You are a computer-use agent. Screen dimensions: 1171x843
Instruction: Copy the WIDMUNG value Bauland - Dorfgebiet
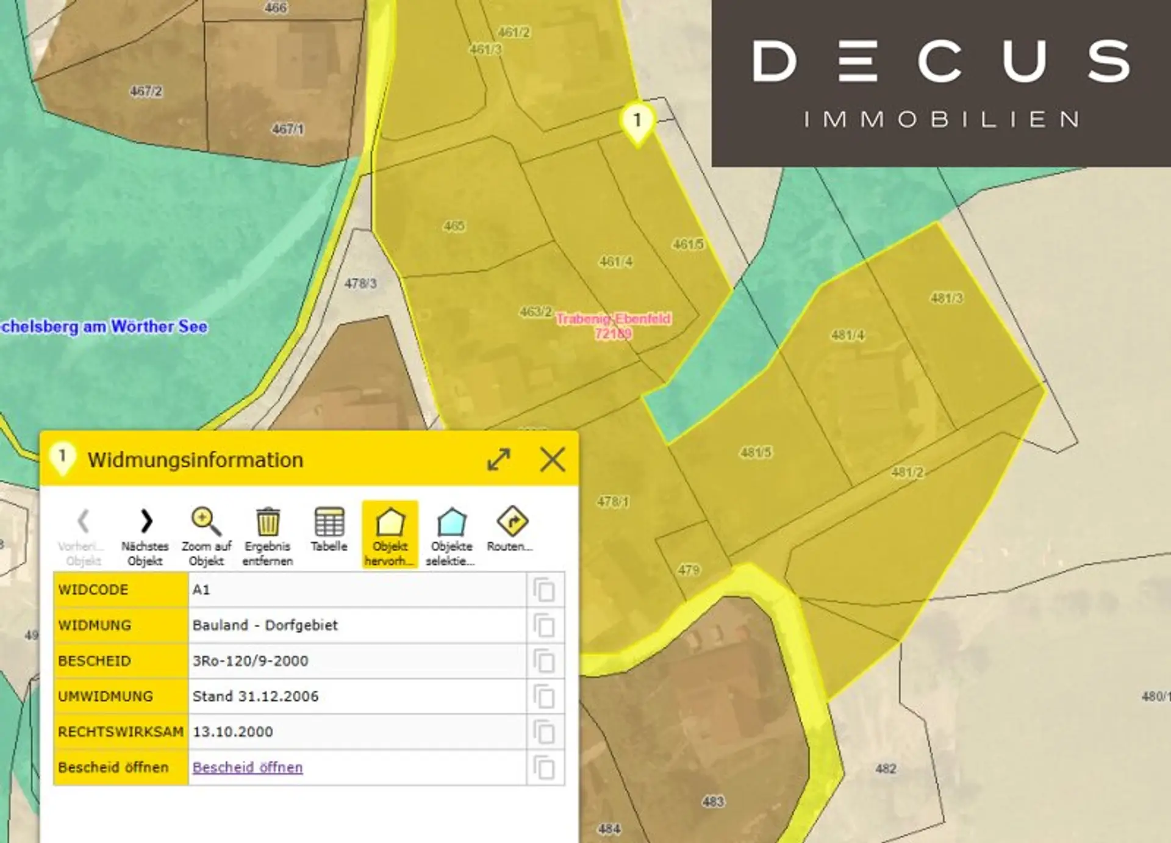click(x=544, y=625)
